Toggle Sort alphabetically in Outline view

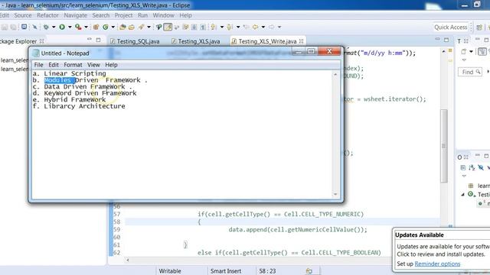coord(472,168)
